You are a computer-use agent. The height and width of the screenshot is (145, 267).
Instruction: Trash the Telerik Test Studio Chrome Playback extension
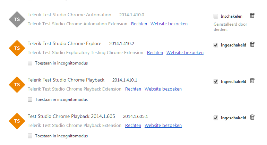point(252,81)
